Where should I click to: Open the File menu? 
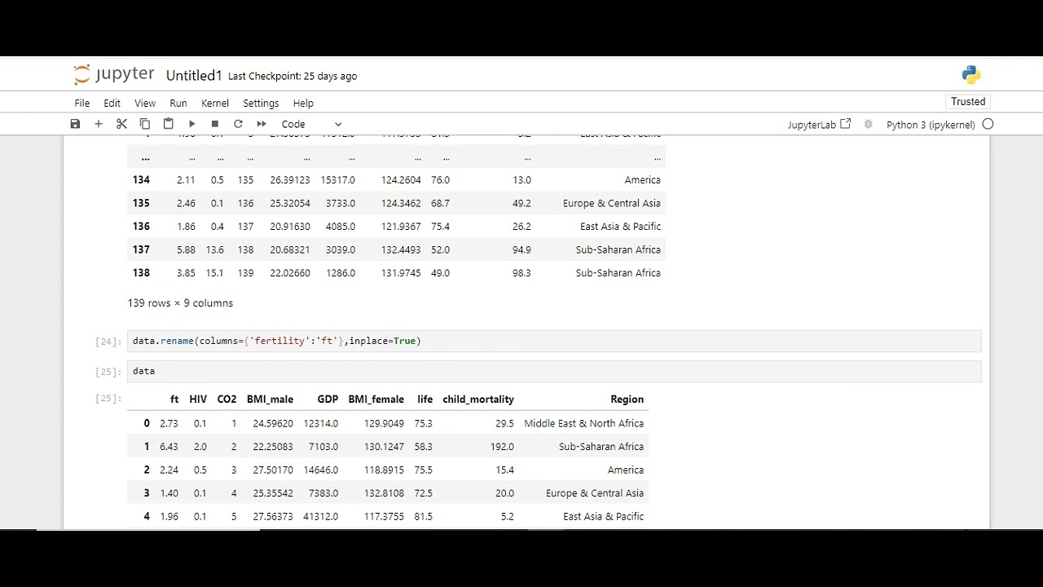coord(82,104)
